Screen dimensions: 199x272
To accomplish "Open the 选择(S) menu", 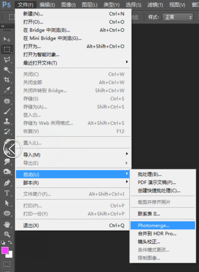I will (x=133, y=5).
